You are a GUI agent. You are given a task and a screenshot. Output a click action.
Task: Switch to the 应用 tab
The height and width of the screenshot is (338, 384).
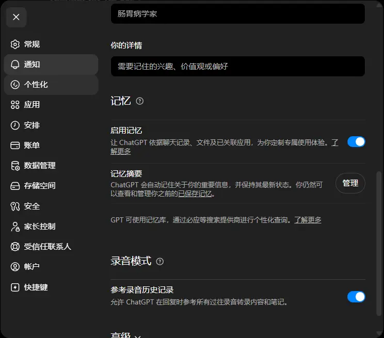51,105
